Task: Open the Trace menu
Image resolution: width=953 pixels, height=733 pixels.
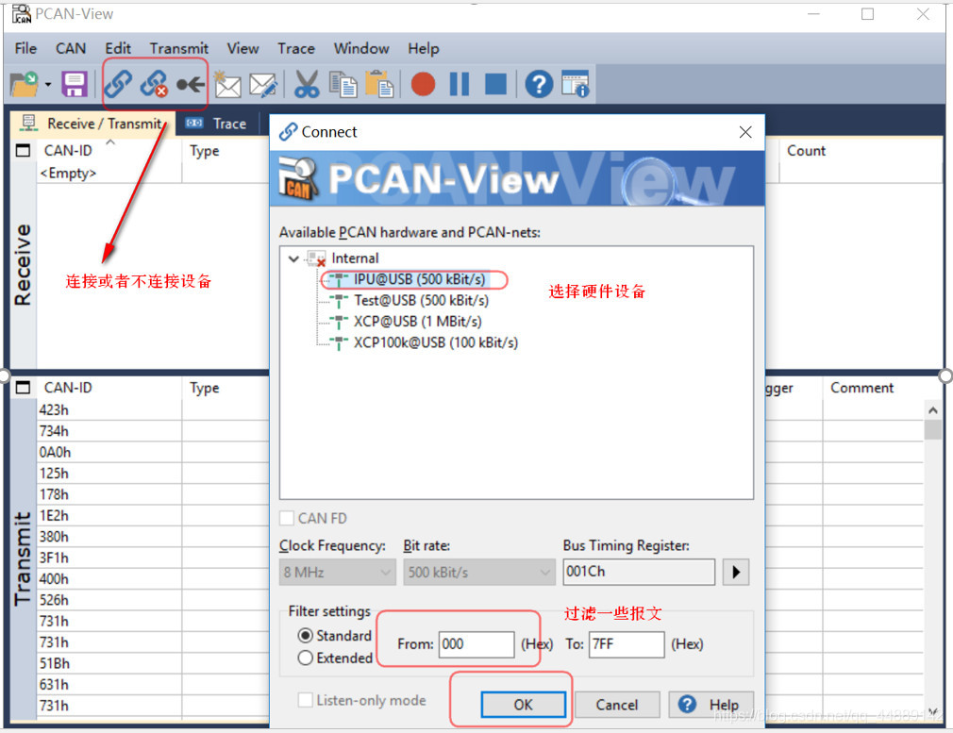Action: click(296, 48)
